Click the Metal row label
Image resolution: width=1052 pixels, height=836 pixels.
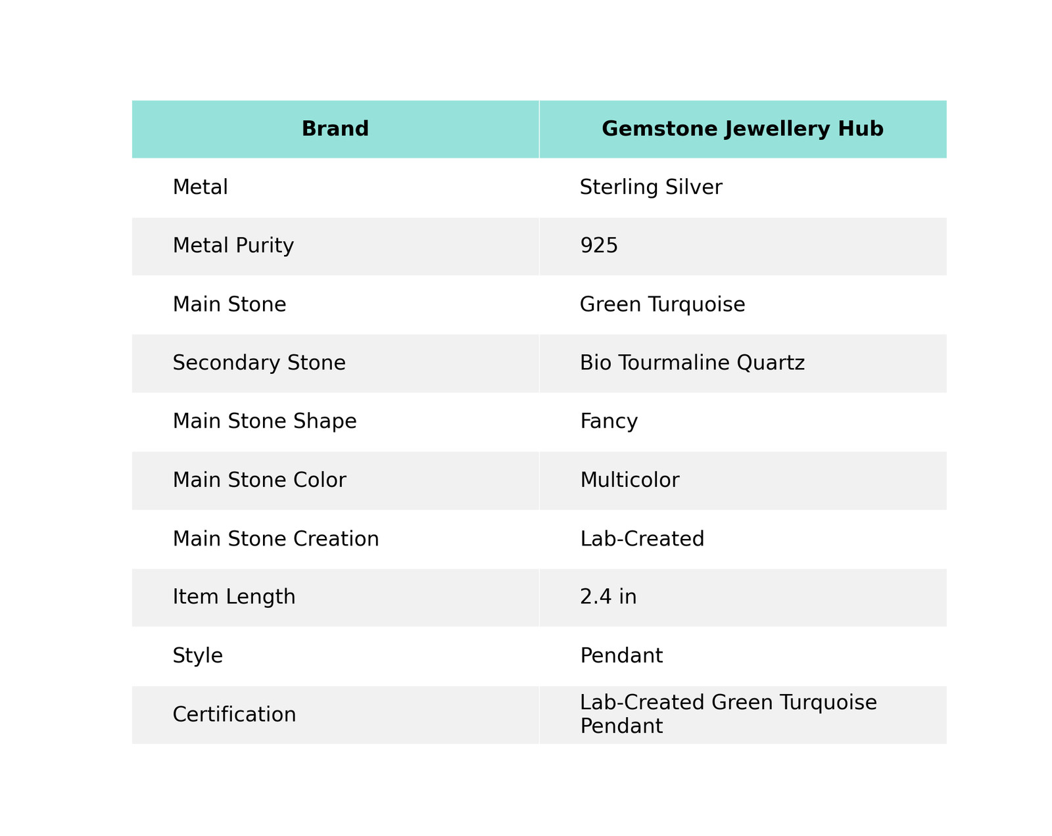pos(200,187)
